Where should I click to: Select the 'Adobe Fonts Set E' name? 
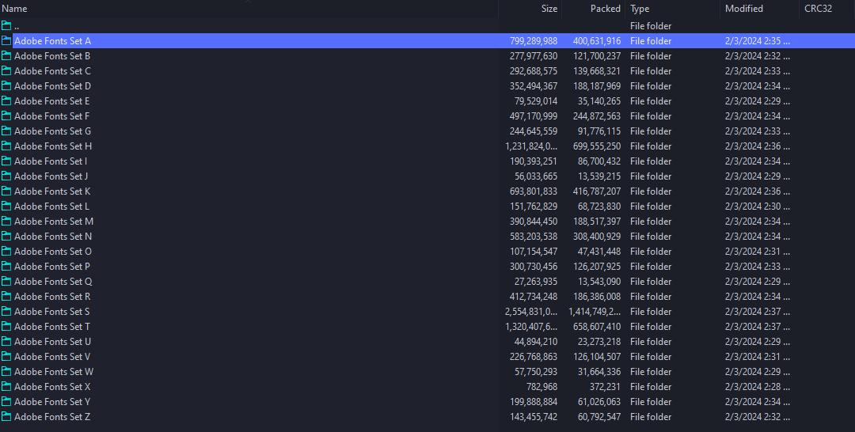pyautogui.click(x=51, y=100)
